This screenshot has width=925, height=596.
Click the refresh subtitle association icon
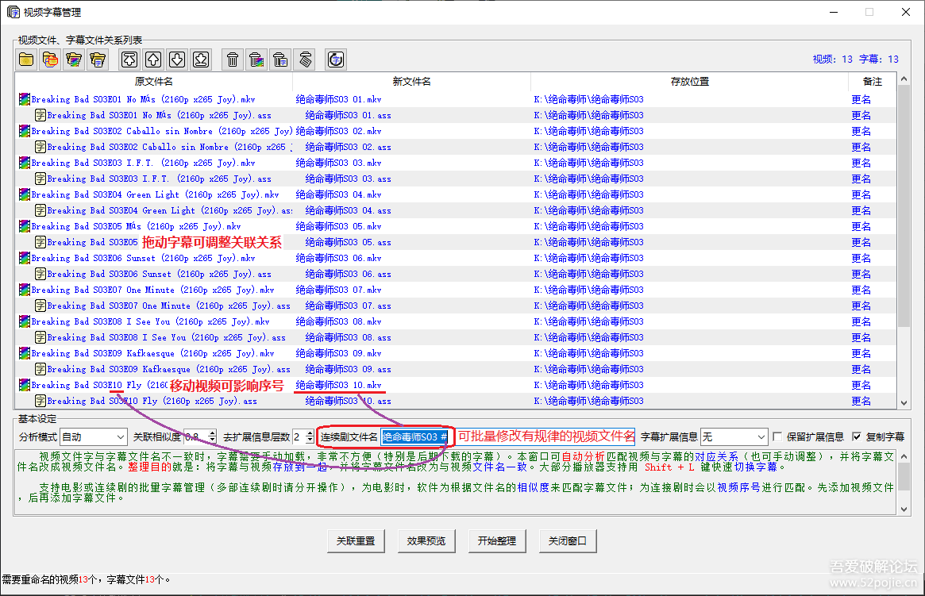[x=336, y=59]
